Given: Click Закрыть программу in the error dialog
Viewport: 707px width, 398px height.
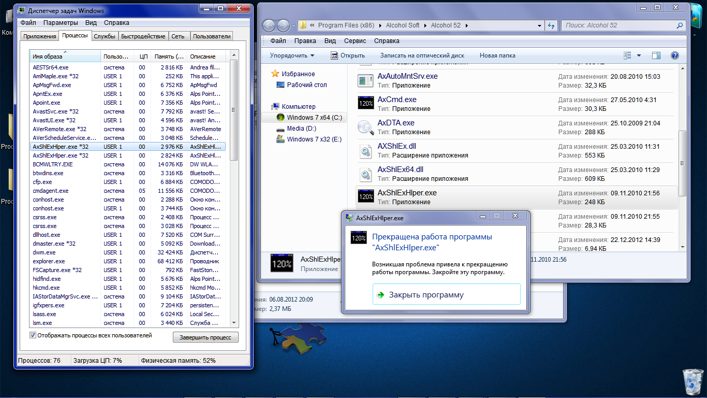Looking at the screenshot, I should click(426, 295).
